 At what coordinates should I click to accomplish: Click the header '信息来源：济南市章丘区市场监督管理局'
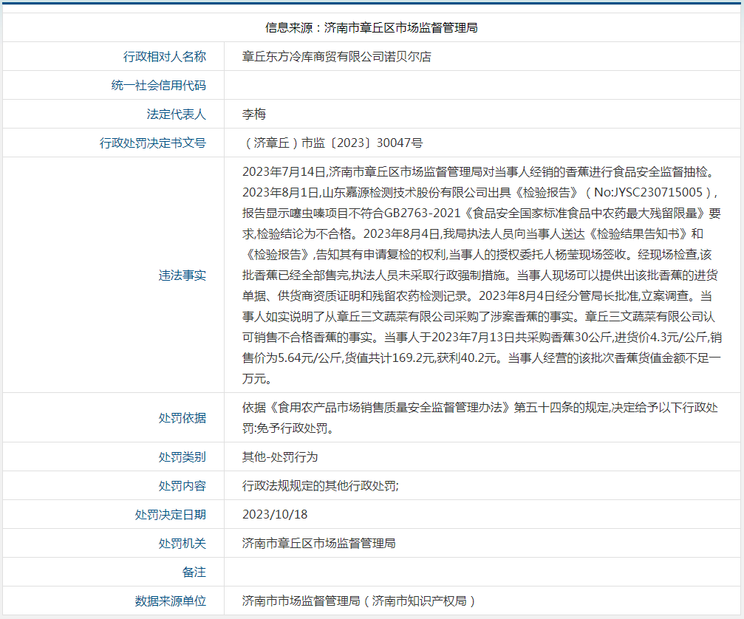pos(371,28)
